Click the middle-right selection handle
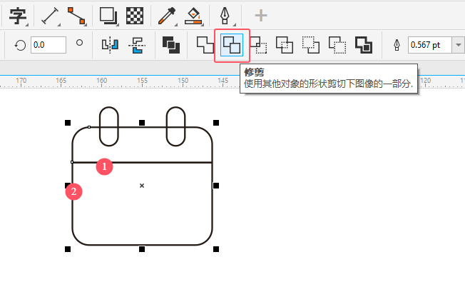Viewport: 465px width, 287px height. (x=216, y=186)
